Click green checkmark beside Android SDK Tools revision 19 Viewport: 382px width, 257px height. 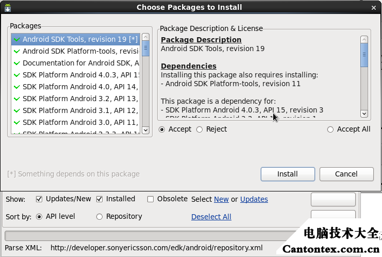(x=17, y=39)
